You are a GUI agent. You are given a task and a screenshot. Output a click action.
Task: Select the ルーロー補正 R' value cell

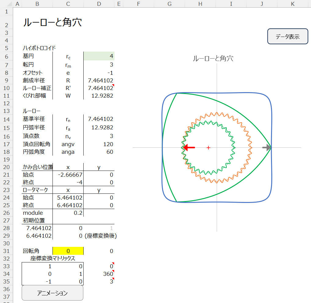click(99, 88)
